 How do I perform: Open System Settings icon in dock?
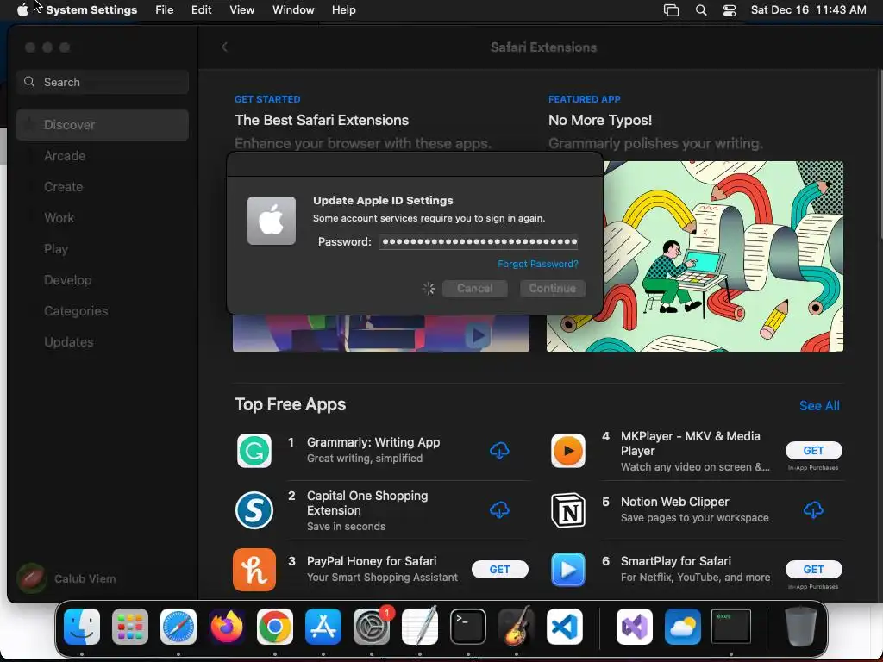click(372, 626)
